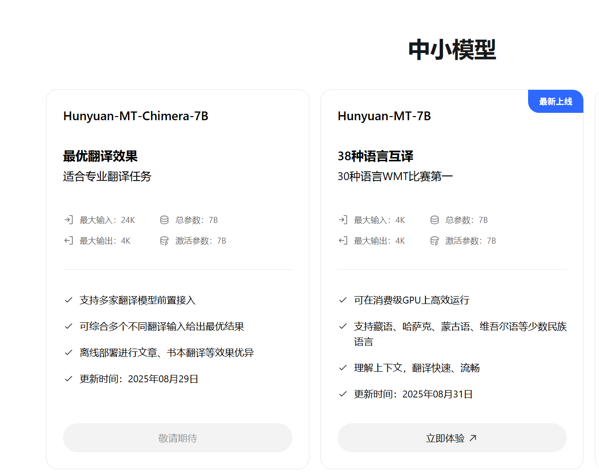Click the 支持藏语、哈萨克、蒙古语 feature text
Image resolution: width=599 pixels, height=473 pixels.
[460, 334]
